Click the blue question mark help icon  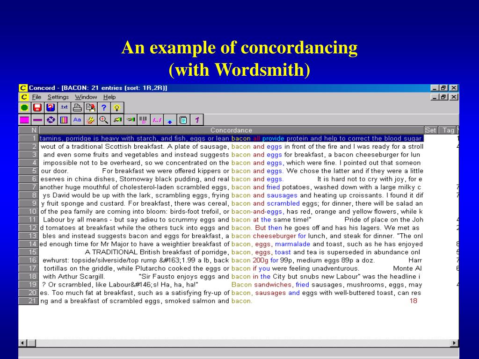(104, 108)
